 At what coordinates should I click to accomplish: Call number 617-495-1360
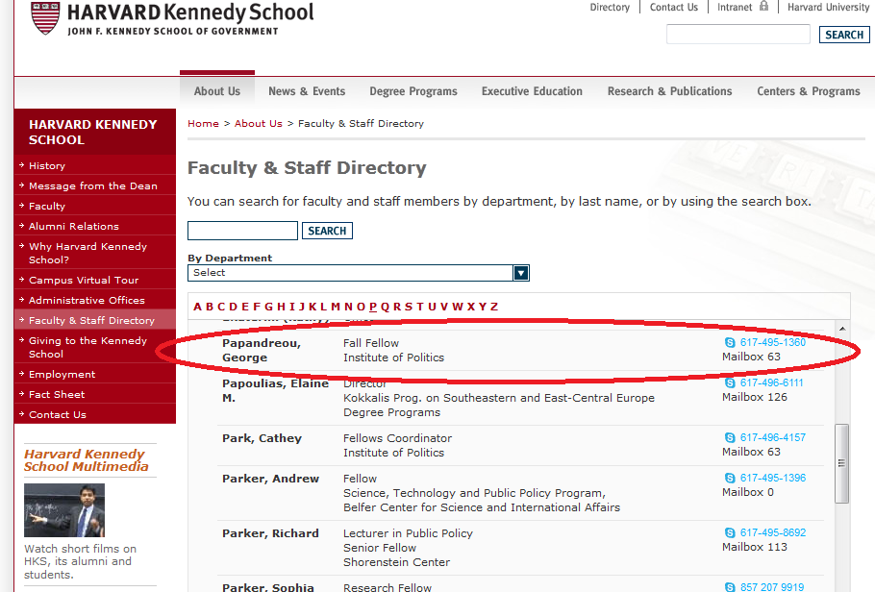[773, 342]
